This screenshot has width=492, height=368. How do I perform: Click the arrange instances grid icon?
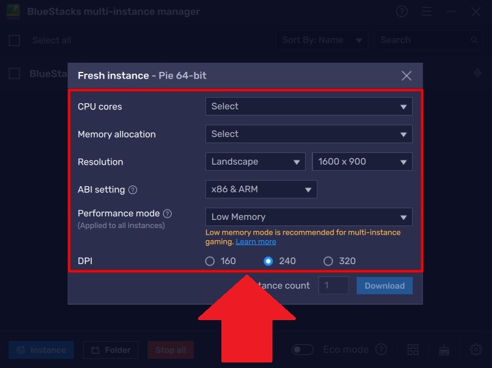pos(413,350)
